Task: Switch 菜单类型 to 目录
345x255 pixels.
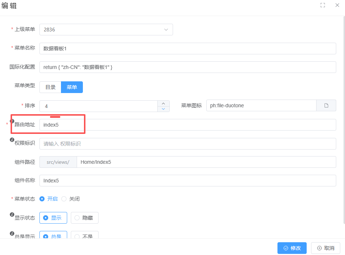Action: tap(50, 87)
